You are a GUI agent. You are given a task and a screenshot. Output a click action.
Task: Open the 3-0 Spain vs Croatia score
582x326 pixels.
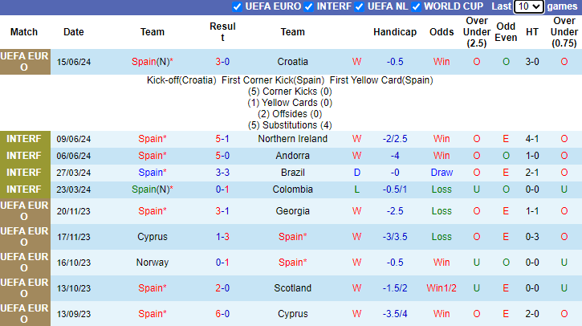(x=222, y=61)
